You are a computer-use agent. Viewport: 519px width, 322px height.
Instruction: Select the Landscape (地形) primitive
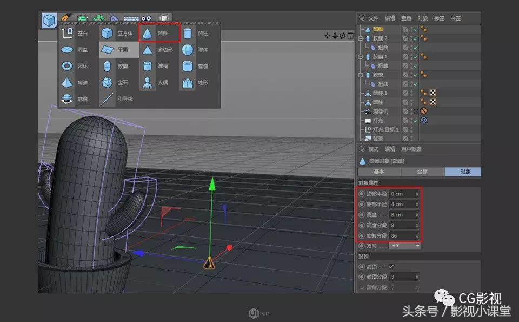(x=187, y=82)
